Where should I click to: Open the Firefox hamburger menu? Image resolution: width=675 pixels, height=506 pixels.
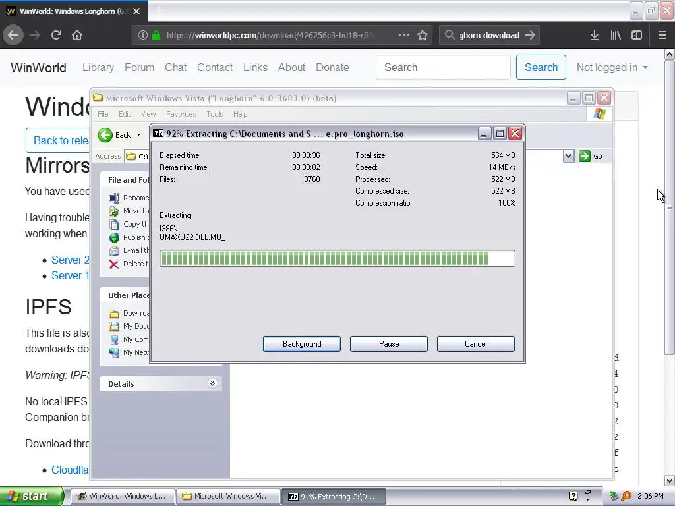[662, 35]
